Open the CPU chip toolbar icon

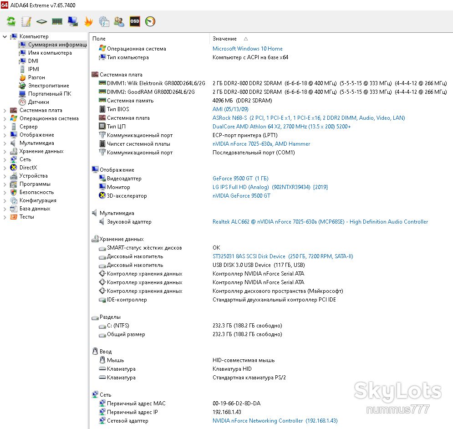(x=41, y=21)
